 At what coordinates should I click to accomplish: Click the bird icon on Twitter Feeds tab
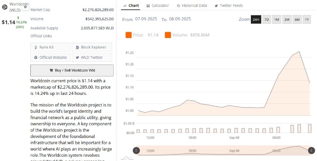pos(216,6)
